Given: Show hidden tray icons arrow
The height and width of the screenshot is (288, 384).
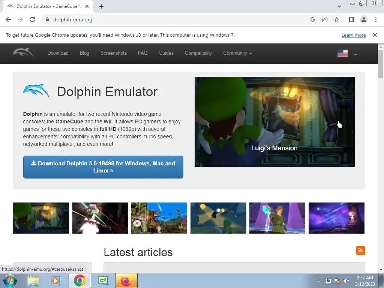Looking at the screenshot, I should [319, 281].
